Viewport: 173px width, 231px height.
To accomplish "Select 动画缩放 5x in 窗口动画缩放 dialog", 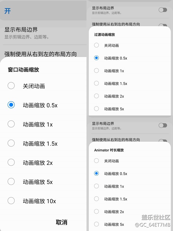I will tap(11, 182).
